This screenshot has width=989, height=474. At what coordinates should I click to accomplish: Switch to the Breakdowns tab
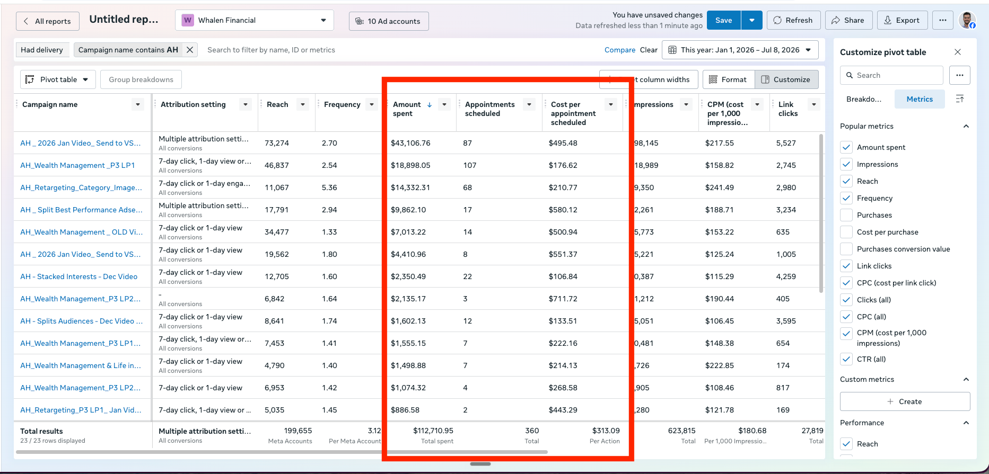(x=864, y=99)
